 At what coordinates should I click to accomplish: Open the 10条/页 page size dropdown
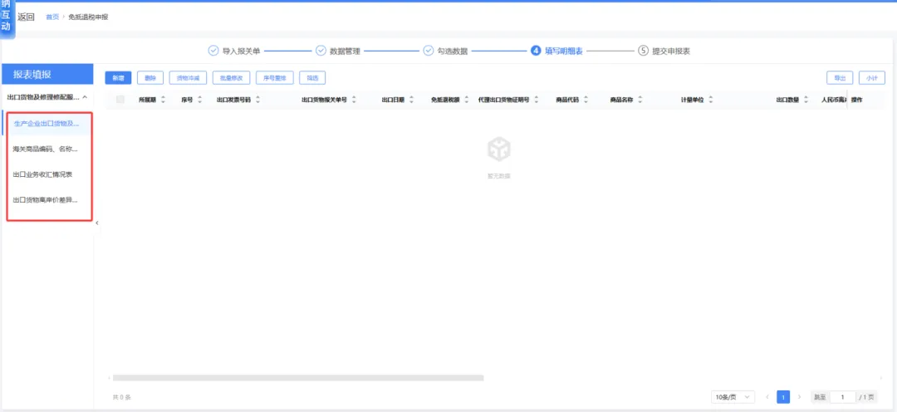coord(733,396)
